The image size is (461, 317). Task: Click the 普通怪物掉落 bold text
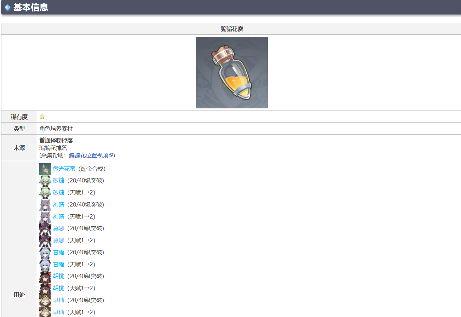56,141
